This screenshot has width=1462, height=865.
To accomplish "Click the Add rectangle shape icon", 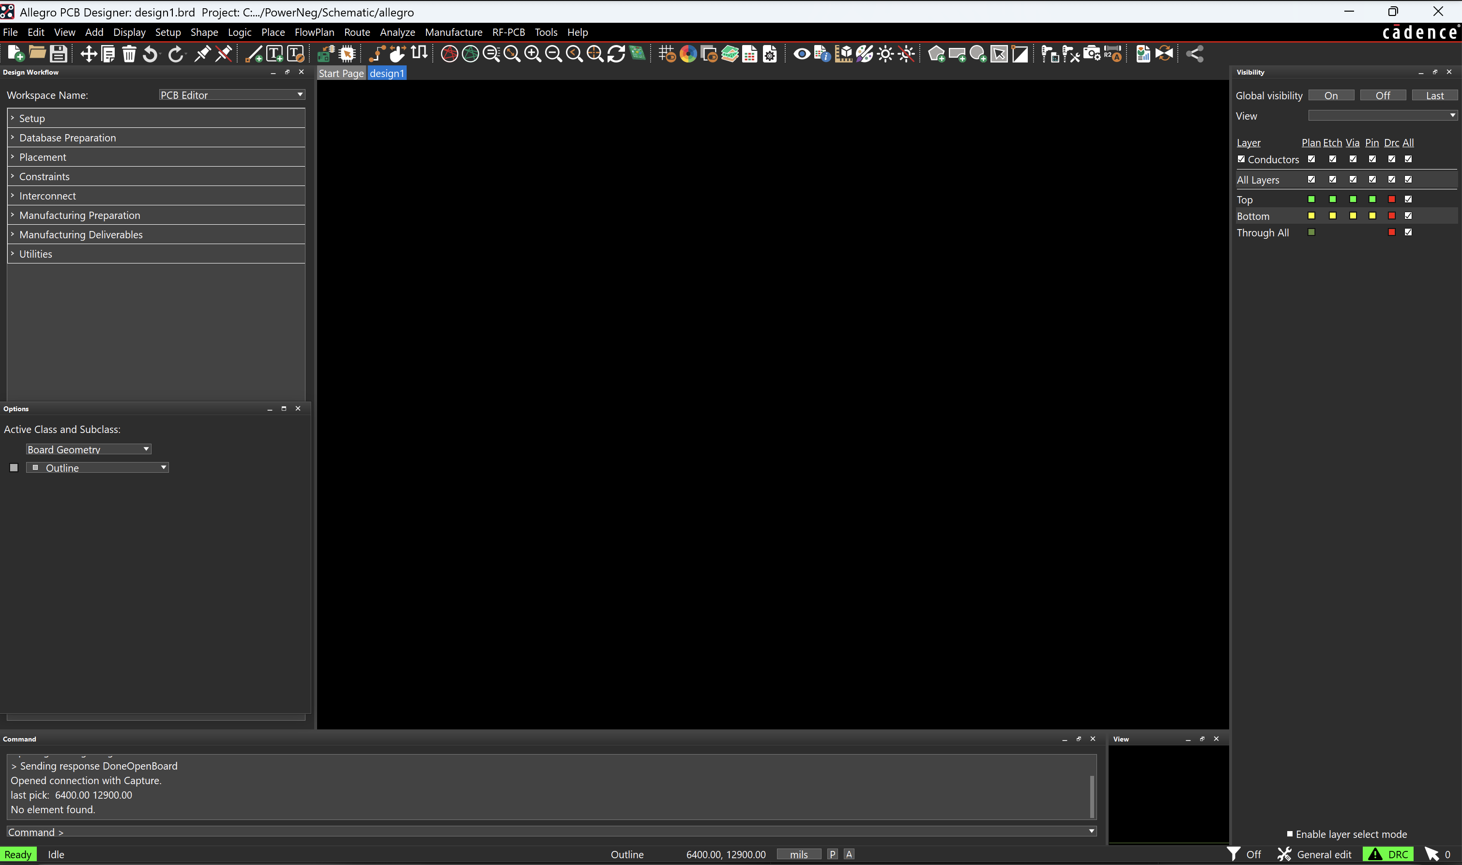I will (957, 54).
